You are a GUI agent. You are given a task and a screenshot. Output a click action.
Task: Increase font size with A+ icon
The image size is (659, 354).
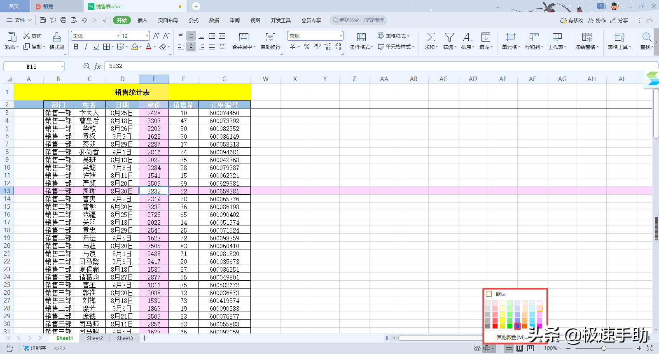click(156, 36)
